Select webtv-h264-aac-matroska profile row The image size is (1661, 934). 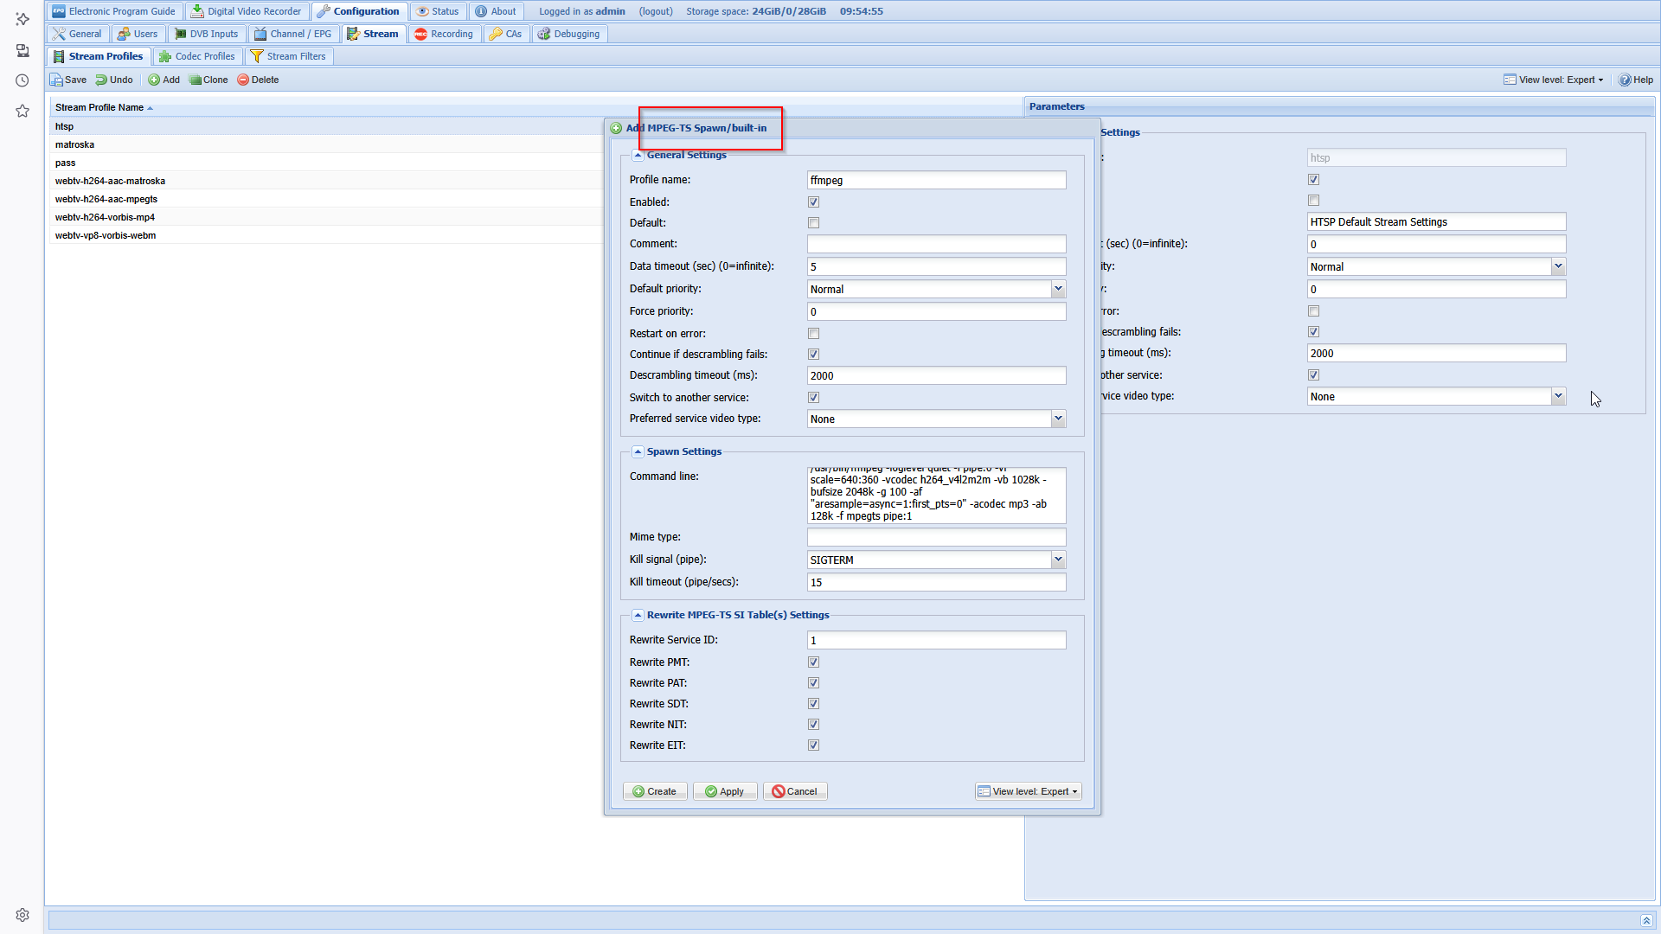(110, 181)
